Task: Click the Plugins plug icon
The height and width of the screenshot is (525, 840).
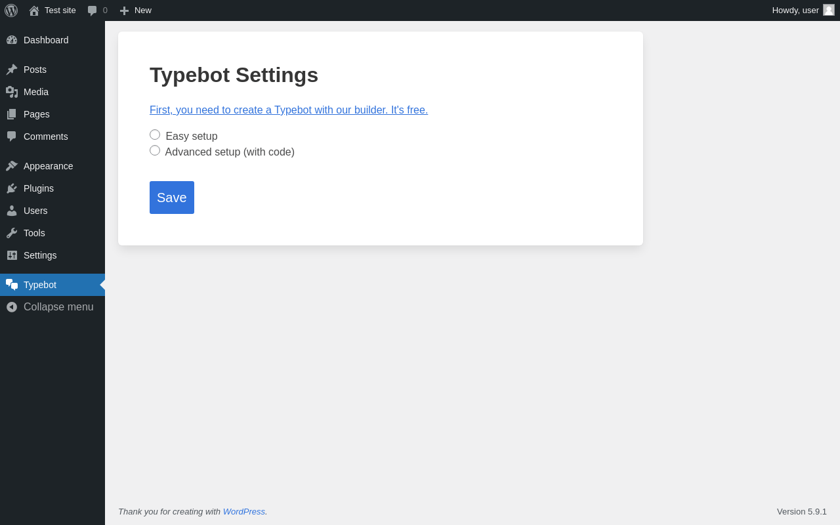Action: click(x=12, y=188)
